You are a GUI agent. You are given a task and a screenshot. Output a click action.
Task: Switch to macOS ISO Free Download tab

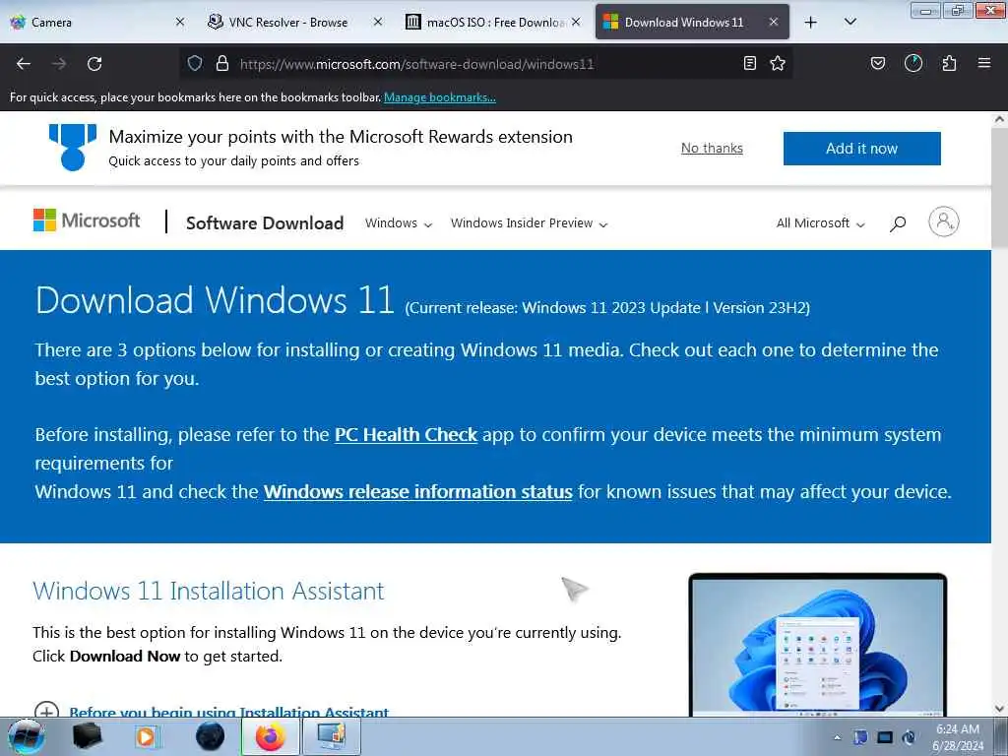[x=494, y=23]
